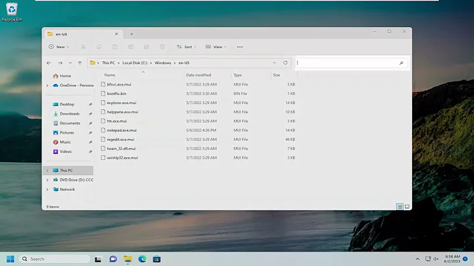Click the Rename toolbar icon
The height and width of the screenshot is (266, 474).
[130, 47]
